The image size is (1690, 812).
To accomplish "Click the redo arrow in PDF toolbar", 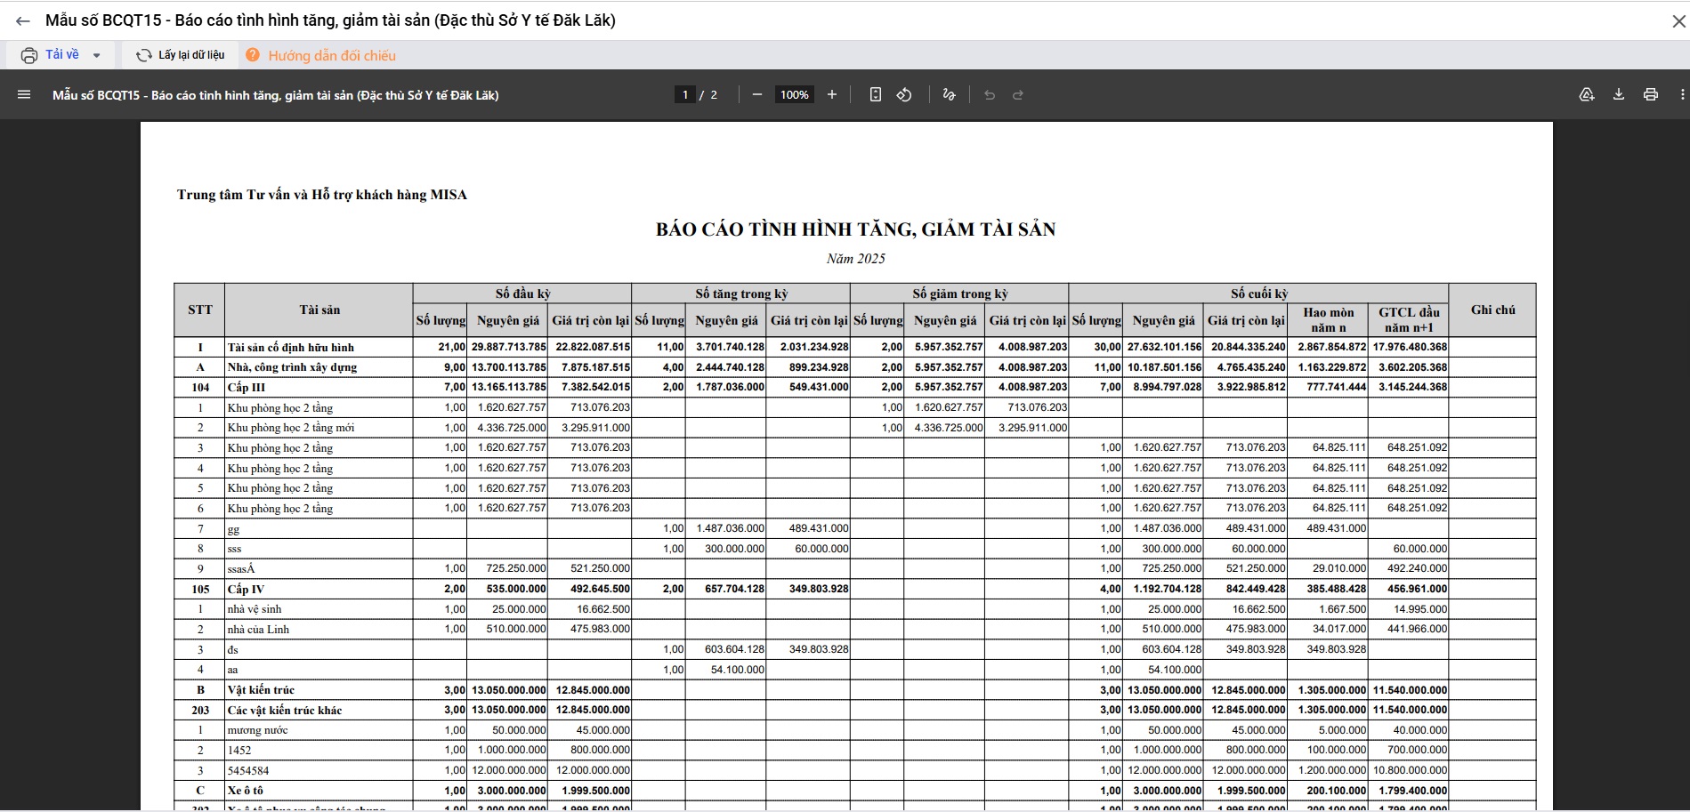I will coord(1018,95).
